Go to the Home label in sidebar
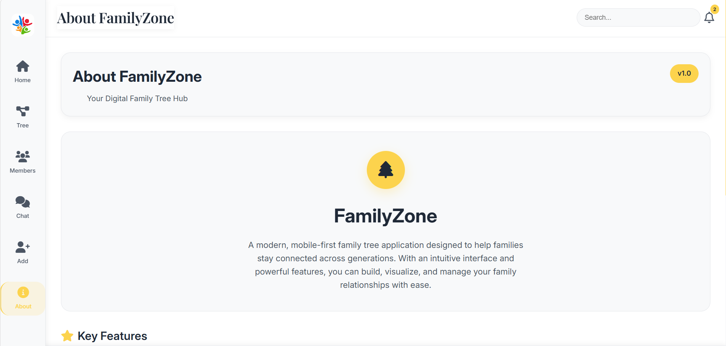The width and height of the screenshot is (726, 346). pos(23,80)
